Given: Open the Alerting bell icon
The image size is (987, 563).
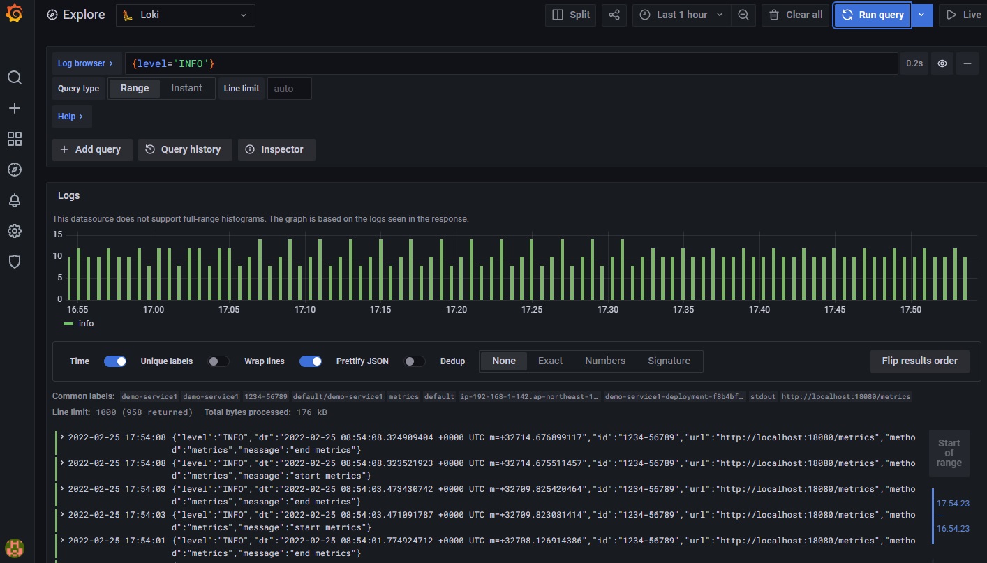Looking at the screenshot, I should pos(15,200).
